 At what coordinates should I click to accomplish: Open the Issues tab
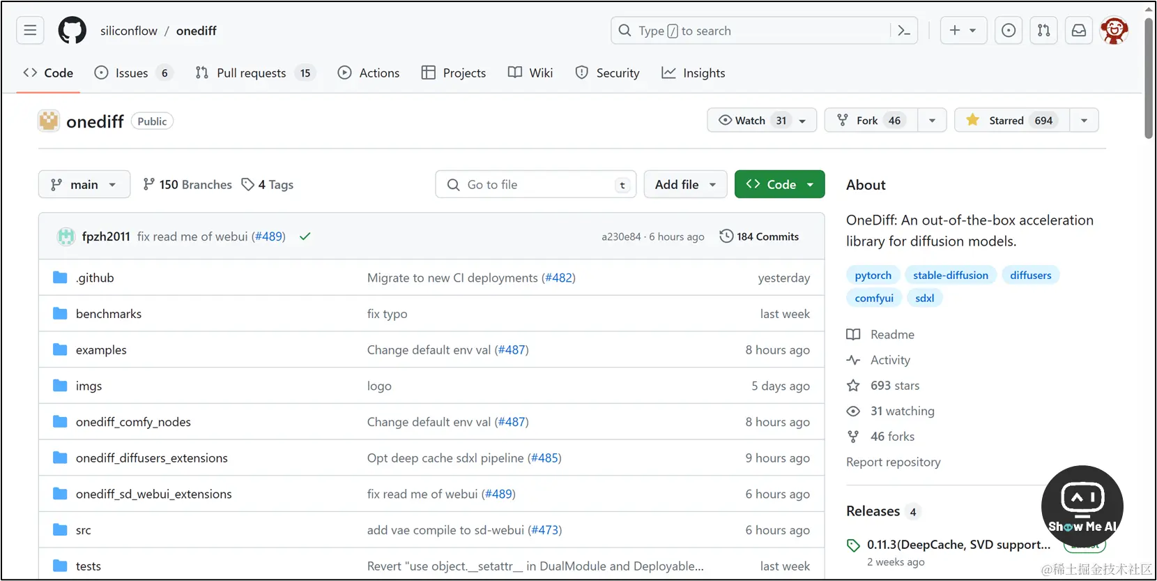point(133,73)
